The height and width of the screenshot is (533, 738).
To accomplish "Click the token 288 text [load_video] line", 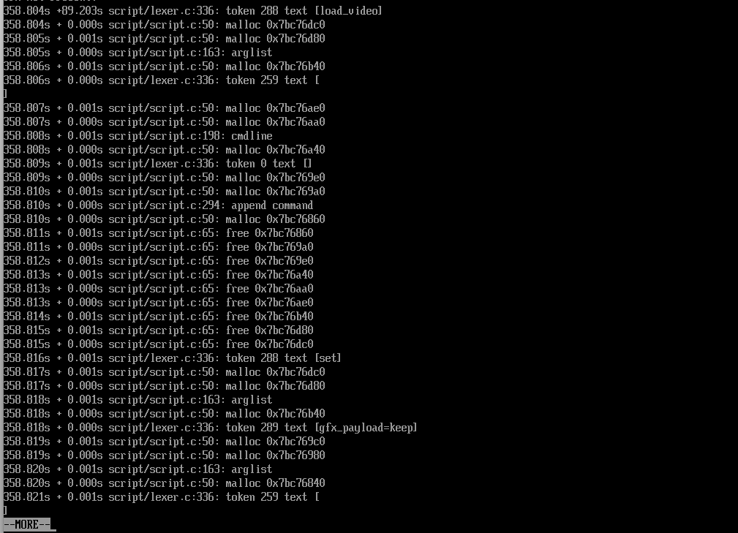I will (x=192, y=10).
